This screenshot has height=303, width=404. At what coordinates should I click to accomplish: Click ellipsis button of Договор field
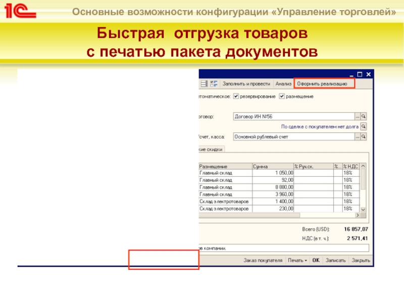pos(358,117)
